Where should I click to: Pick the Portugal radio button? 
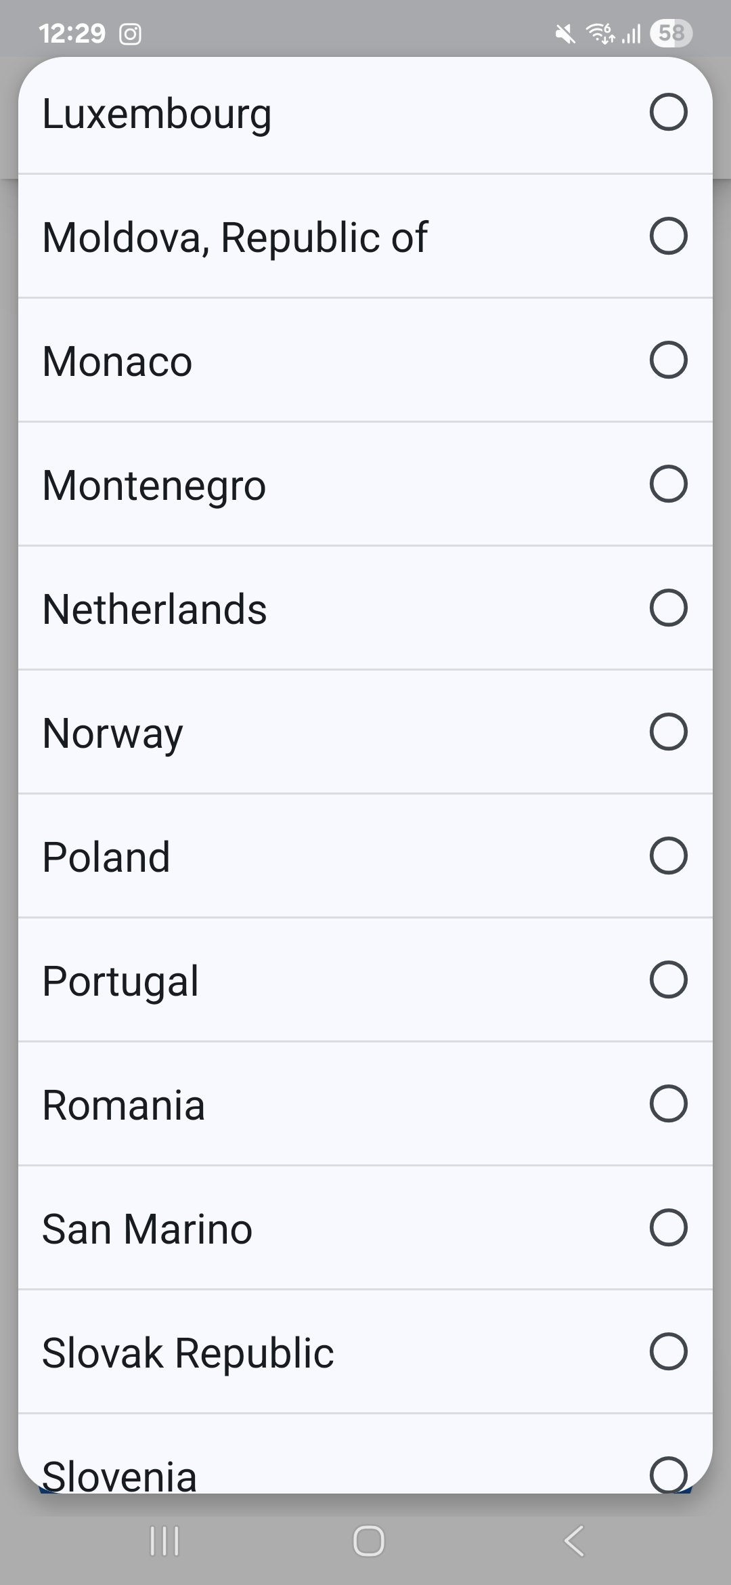point(668,979)
